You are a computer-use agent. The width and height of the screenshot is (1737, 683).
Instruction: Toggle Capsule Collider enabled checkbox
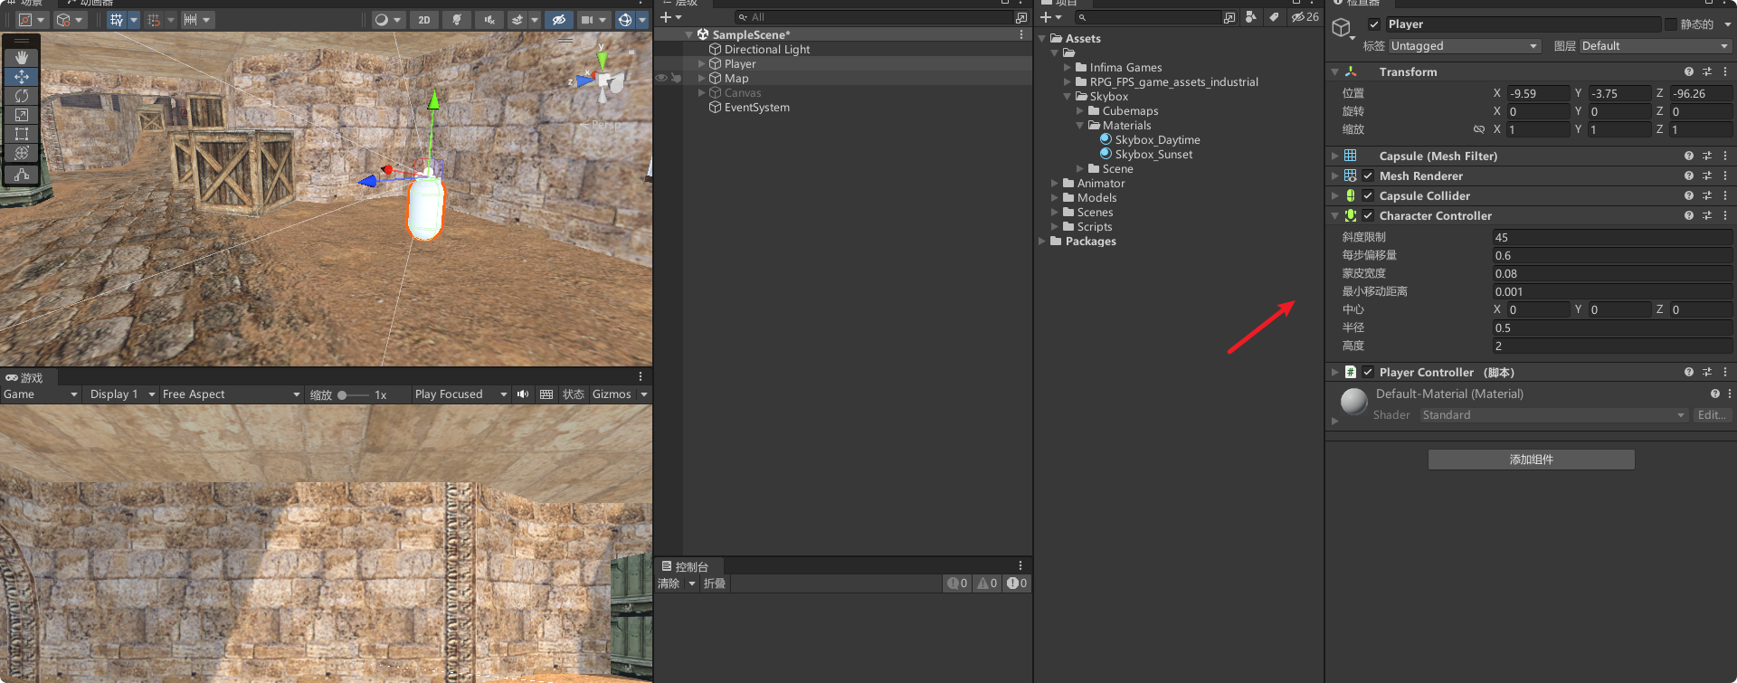click(x=1368, y=195)
